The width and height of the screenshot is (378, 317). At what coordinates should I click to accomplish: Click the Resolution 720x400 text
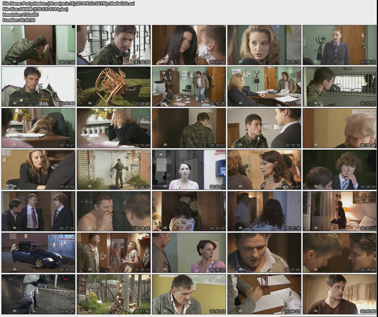(21, 15)
